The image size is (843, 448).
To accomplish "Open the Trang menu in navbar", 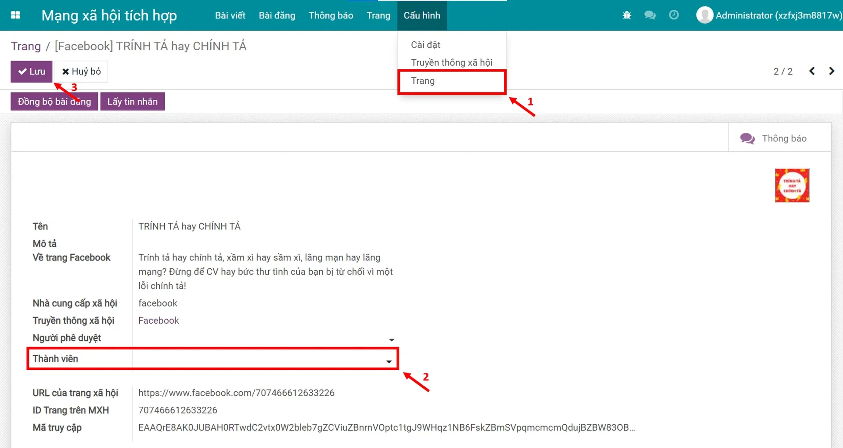I will (378, 15).
